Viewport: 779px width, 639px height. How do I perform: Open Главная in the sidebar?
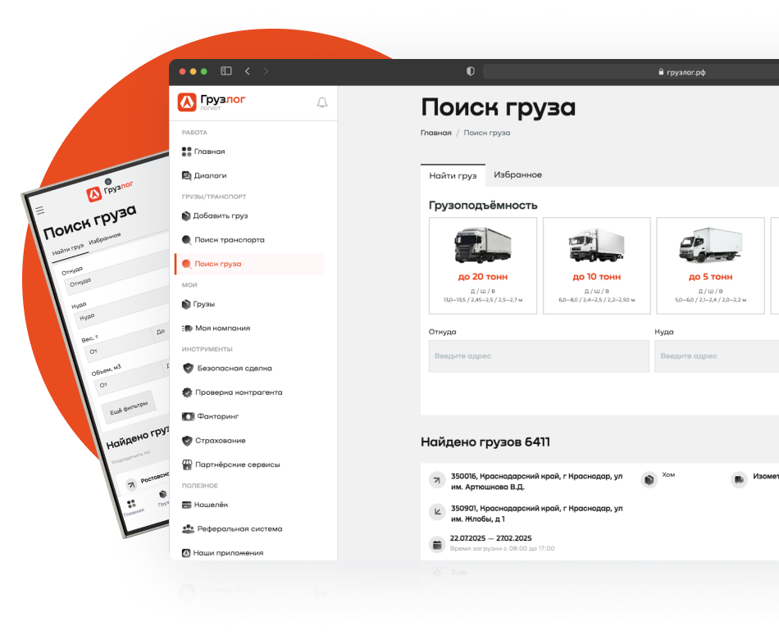pos(209,152)
